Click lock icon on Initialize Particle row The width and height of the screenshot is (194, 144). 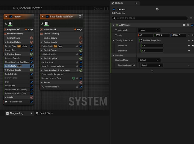click(x=77, y=54)
